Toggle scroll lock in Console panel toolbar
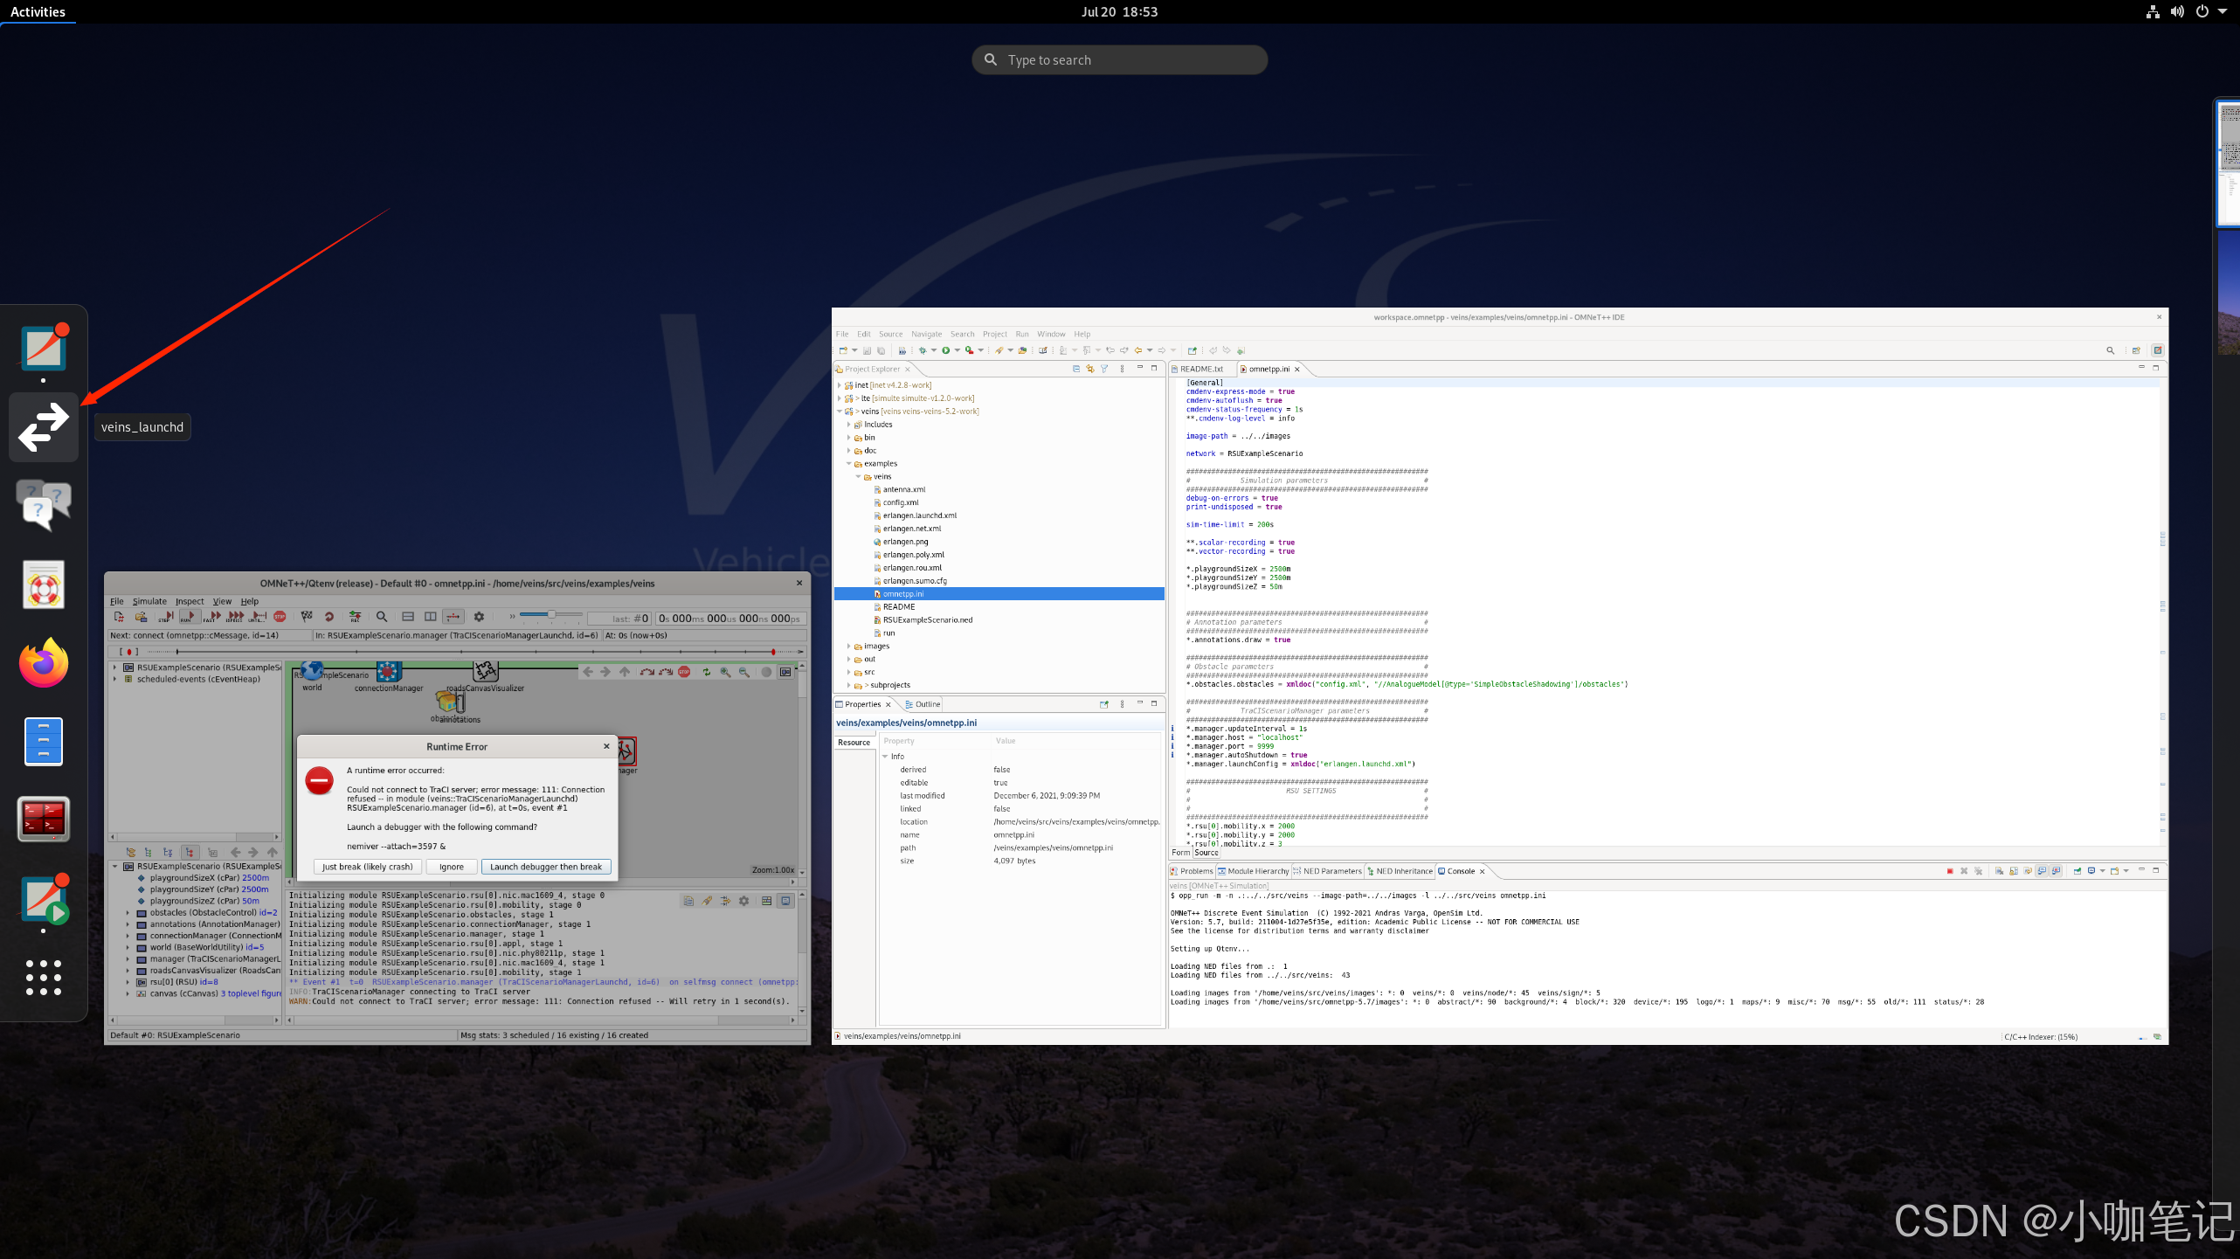2240x1259 pixels. coord(2014,871)
